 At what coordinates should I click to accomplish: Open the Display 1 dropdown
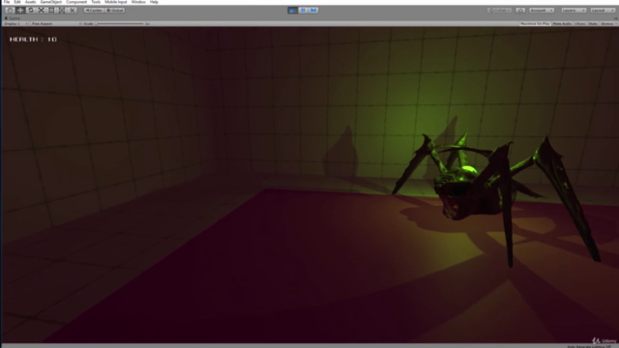click(x=15, y=23)
